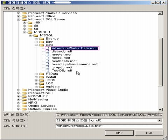Select the tempdb.mdf file name
This screenshot has width=168, height=140.
tap(62, 68)
